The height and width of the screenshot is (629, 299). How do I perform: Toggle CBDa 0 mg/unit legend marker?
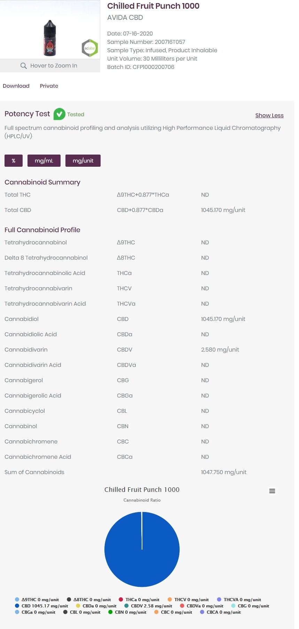78,606
